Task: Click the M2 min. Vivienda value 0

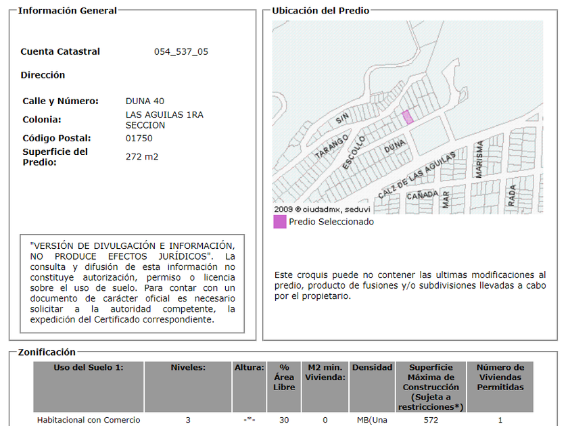Action: tap(325, 420)
